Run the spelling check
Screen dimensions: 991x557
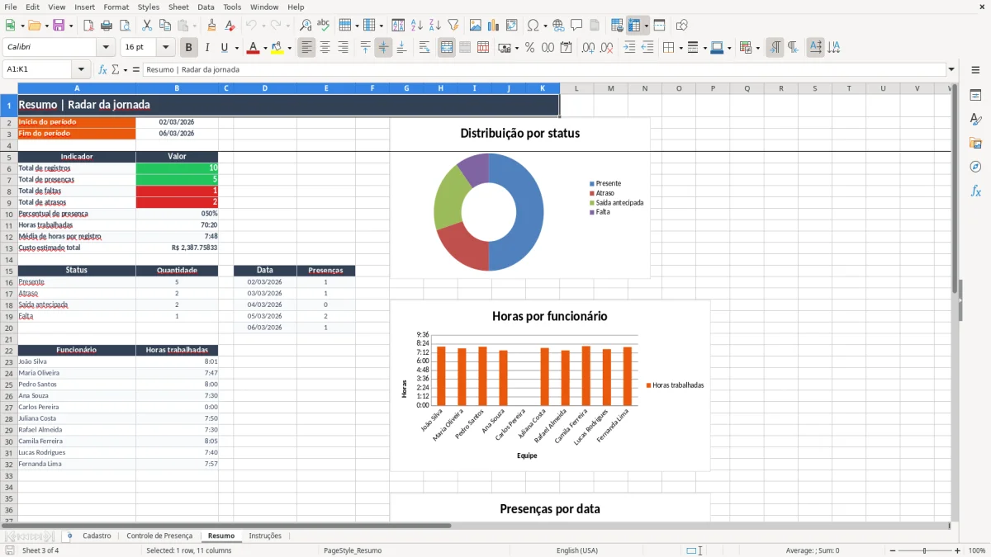click(324, 26)
